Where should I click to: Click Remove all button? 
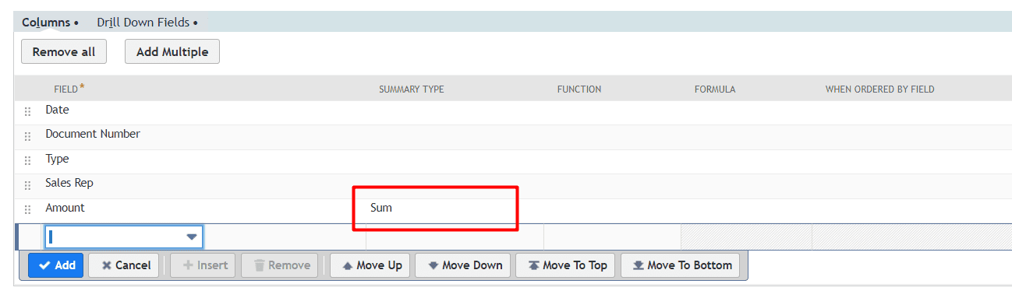click(x=64, y=51)
